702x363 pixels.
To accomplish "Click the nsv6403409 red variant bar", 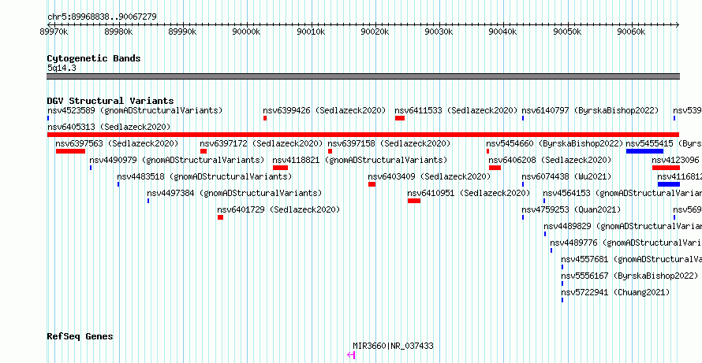I will pyautogui.click(x=372, y=184).
